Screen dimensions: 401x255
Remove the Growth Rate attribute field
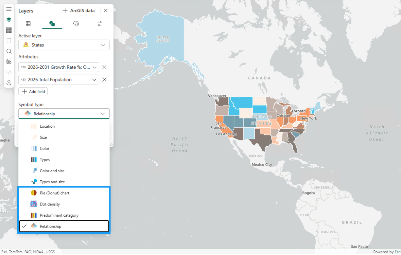[x=104, y=67]
